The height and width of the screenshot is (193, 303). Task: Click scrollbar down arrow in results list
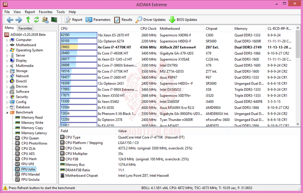click(x=298, y=124)
